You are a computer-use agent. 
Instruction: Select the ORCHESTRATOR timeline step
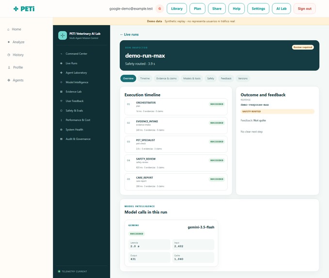point(176,107)
